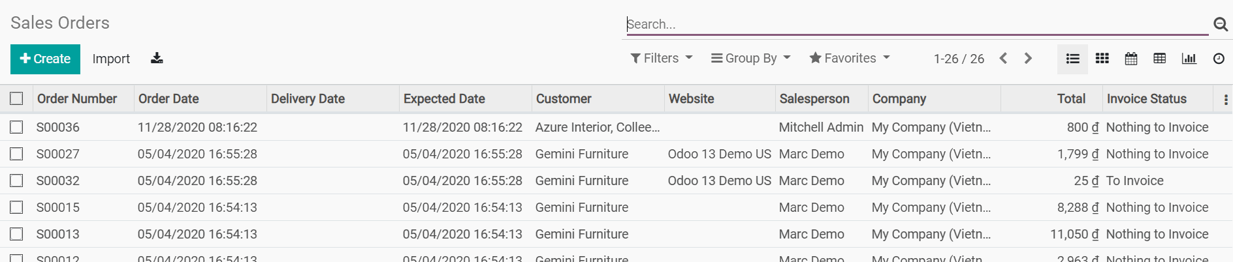Viewport: 1233px width, 262px height.
Task: Open the Group By dropdown
Action: coord(750,59)
